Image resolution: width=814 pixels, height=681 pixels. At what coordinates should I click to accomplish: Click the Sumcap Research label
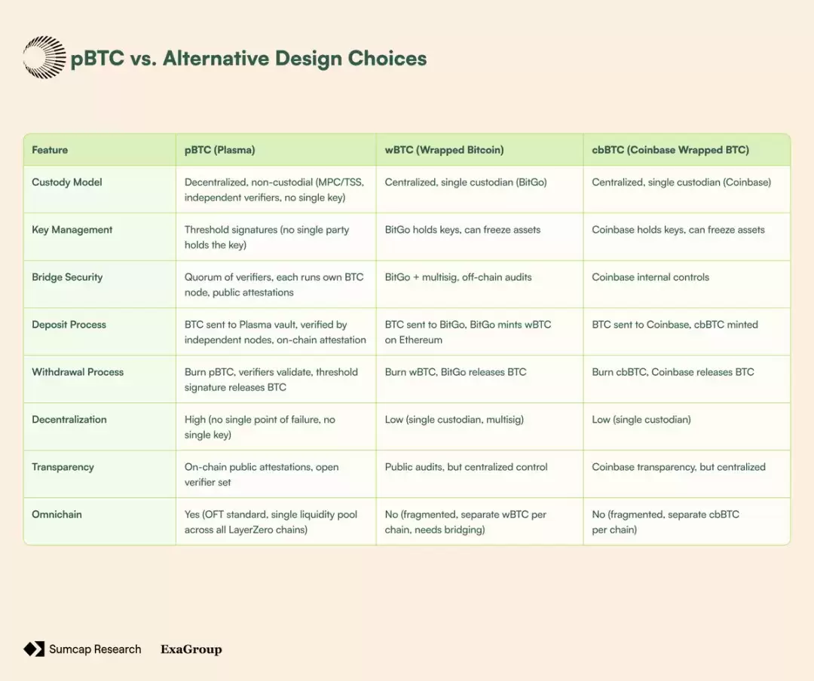tap(95, 649)
